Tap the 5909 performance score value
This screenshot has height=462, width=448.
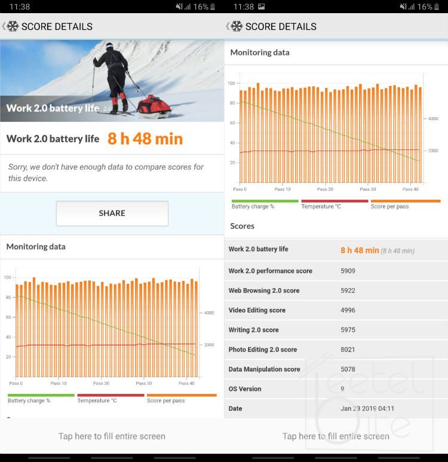(348, 271)
